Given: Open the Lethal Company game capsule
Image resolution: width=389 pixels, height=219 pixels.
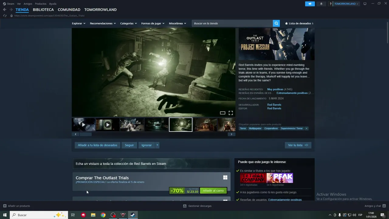Looking at the screenshot, I should coord(253,178).
